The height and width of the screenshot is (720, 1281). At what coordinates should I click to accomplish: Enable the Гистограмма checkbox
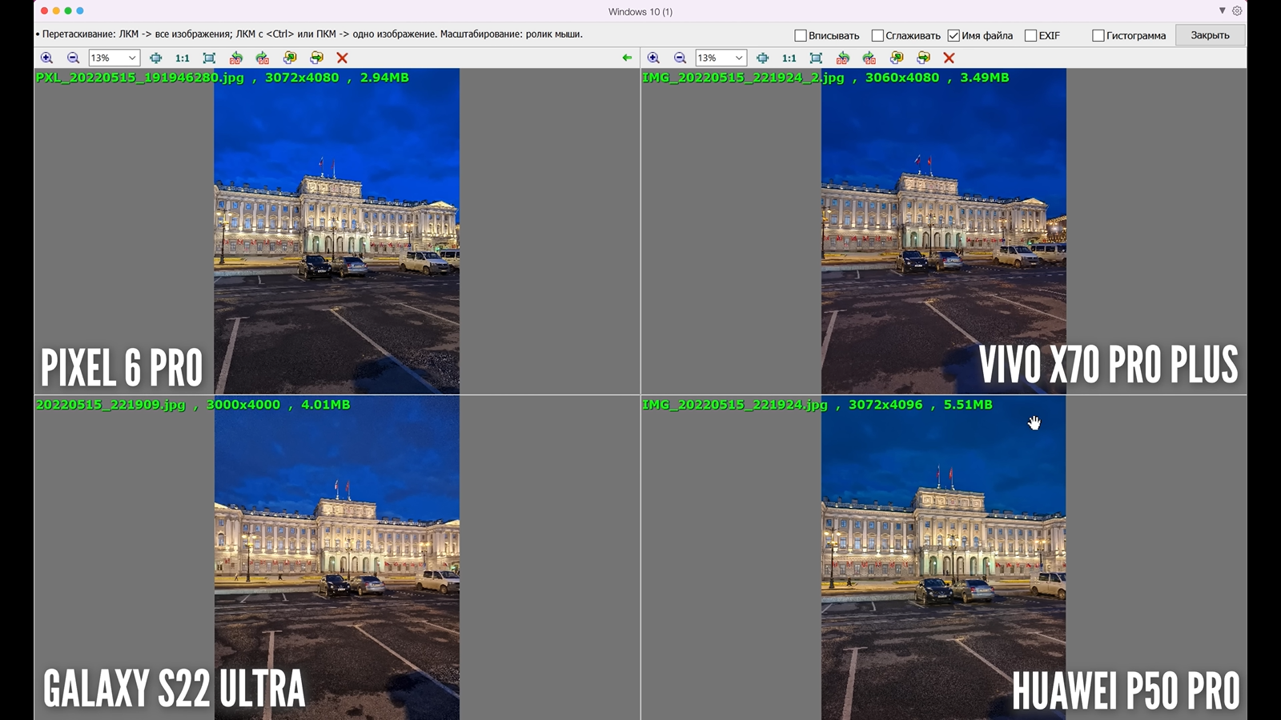pyautogui.click(x=1098, y=35)
